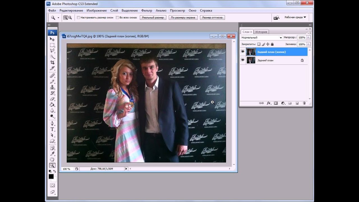This screenshot has height=202, width=359.
Task: Select the Healing Brush tool
Action: click(52, 76)
